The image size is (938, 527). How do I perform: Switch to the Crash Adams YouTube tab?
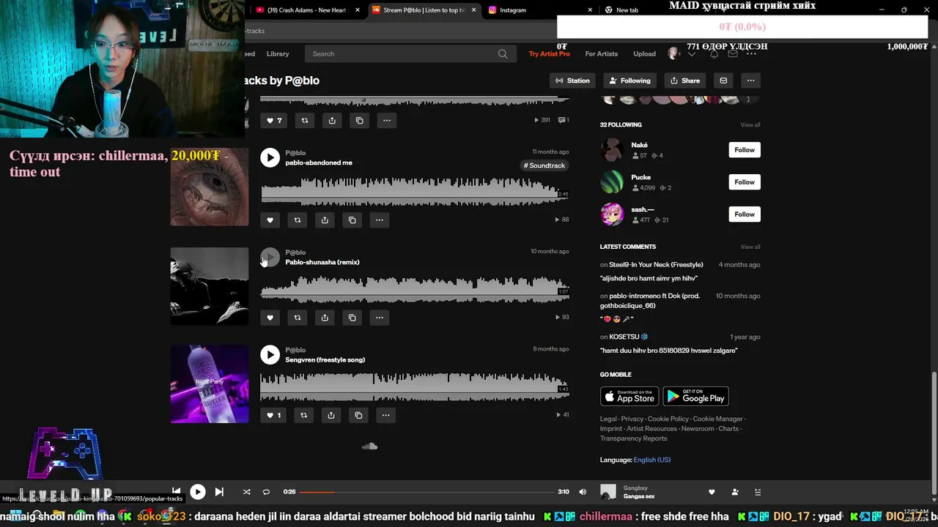(x=308, y=10)
